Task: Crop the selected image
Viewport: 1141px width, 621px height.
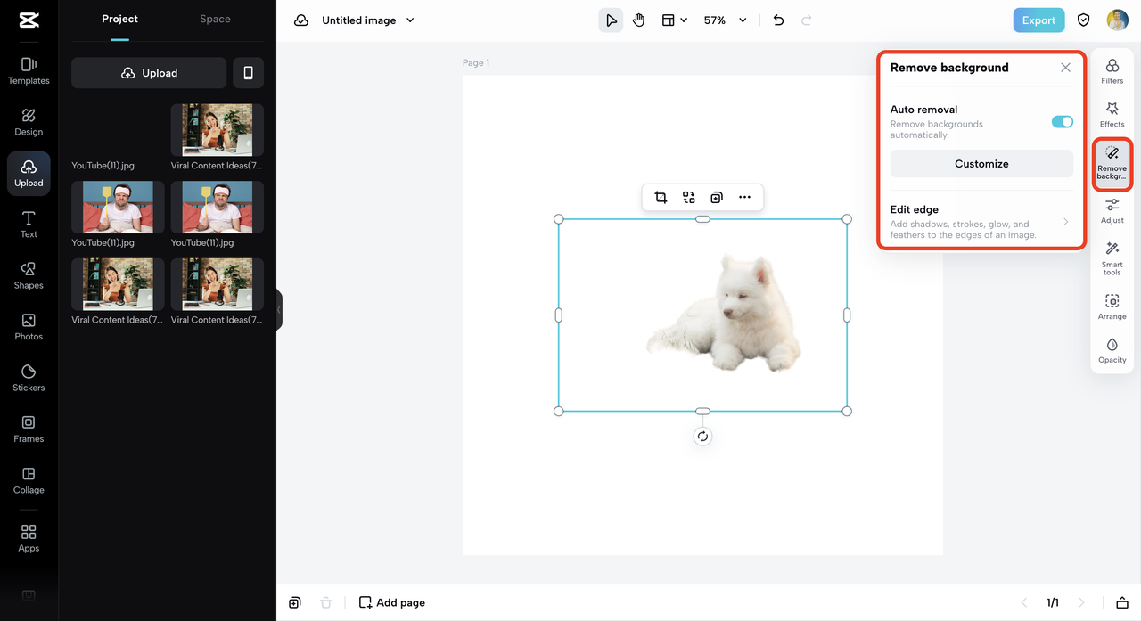Action: click(661, 198)
